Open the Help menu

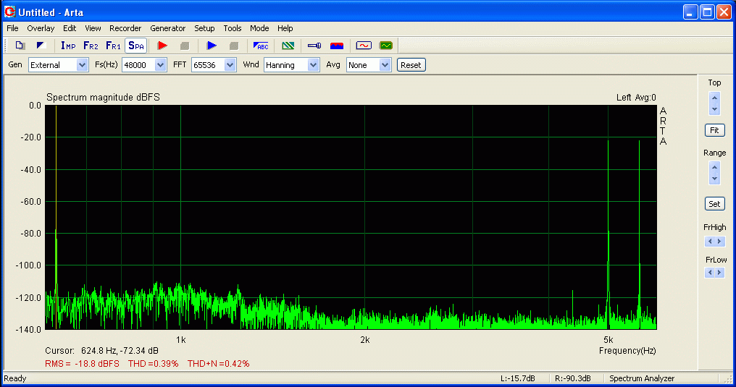(285, 29)
